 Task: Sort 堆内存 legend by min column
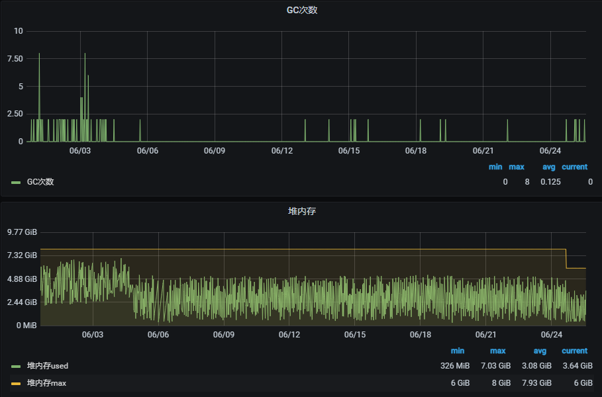coord(457,351)
